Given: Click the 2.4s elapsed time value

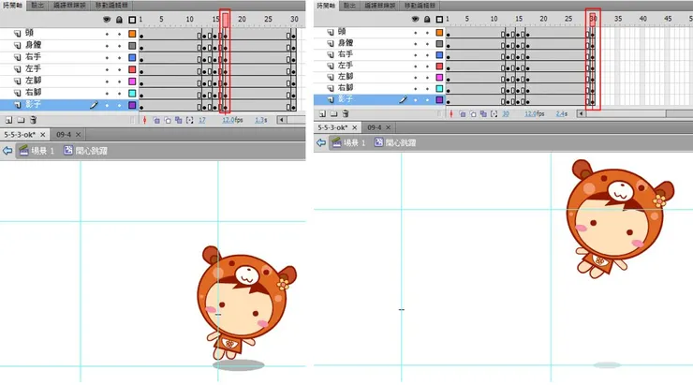Looking at the screenshot, I should click(x=562, y=113).
